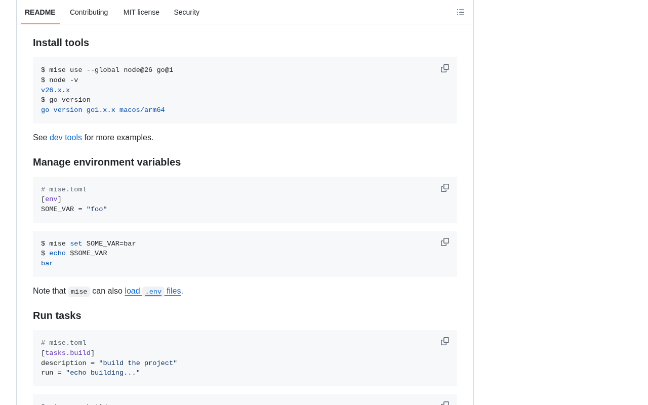Click the [env] section line

click(x=51, y=199)
